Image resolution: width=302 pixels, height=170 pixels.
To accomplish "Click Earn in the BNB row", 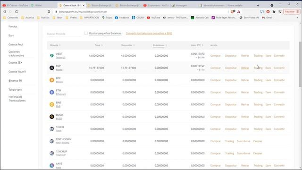I will [x=268, y=104].
